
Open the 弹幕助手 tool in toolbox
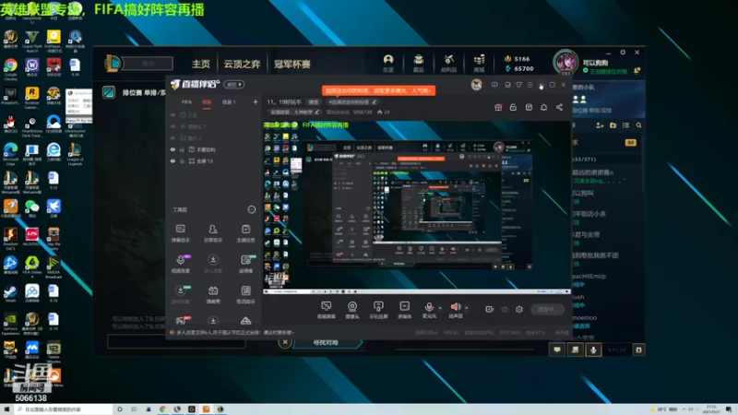180,233
